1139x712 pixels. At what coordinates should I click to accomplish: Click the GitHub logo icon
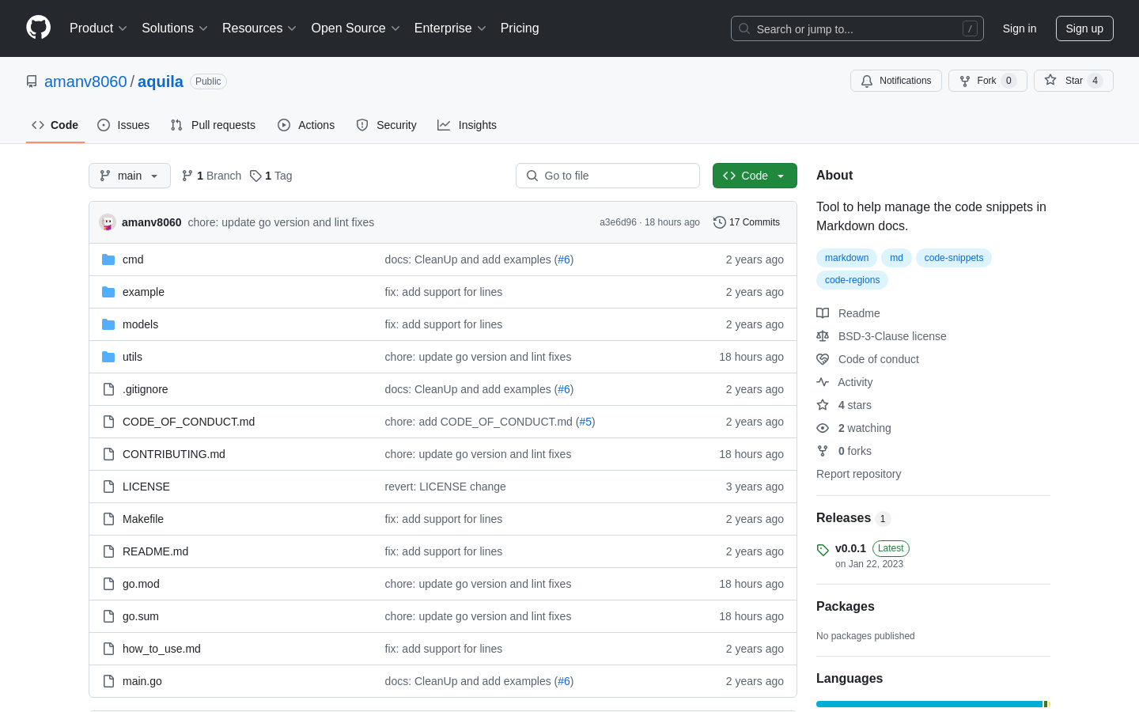39,28
